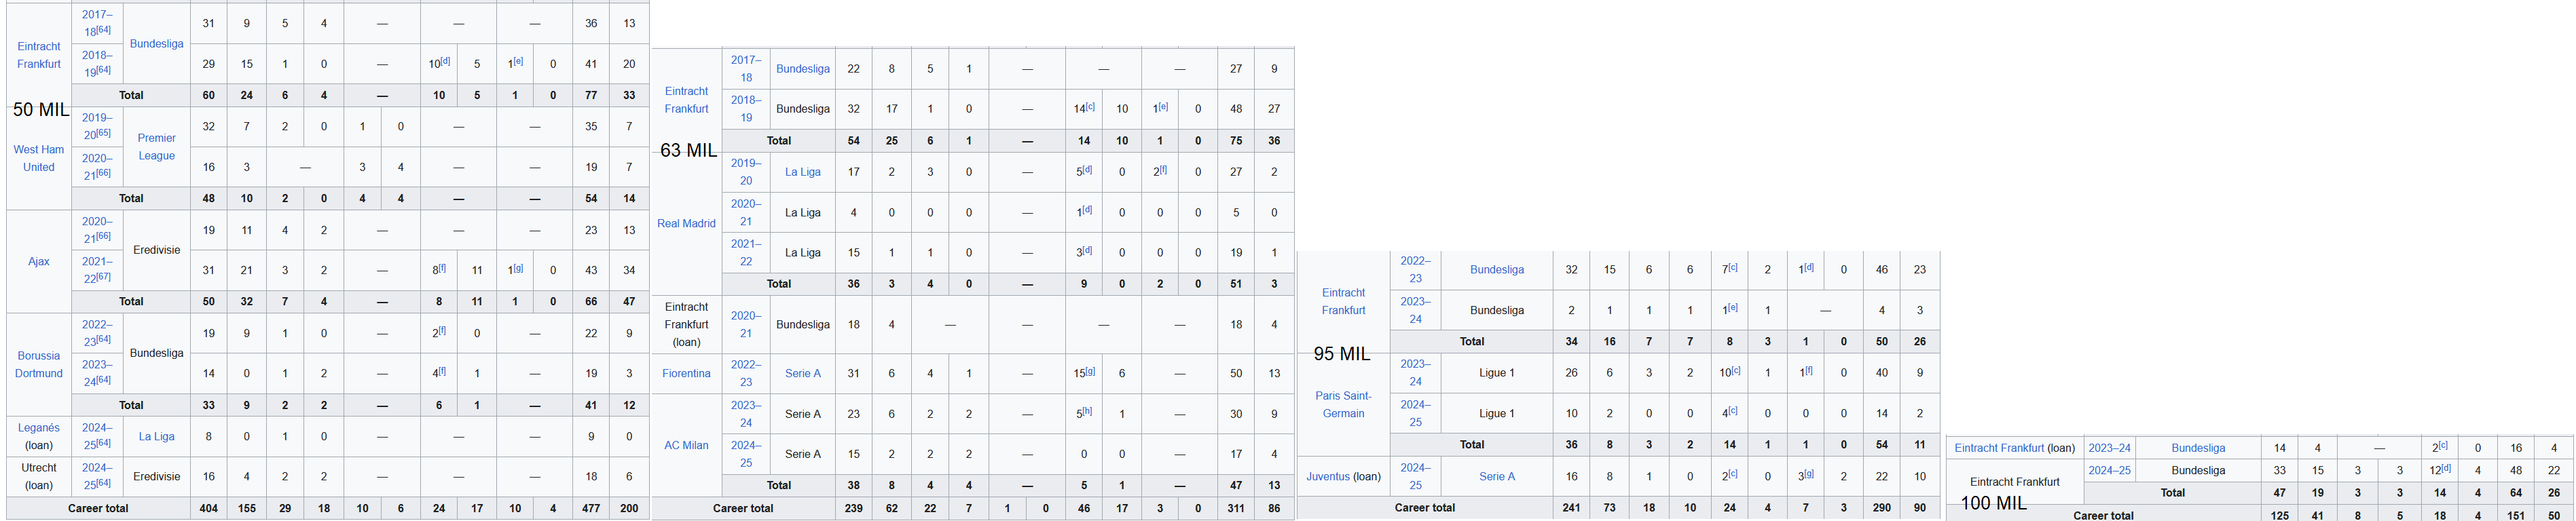Open 2024–25 link beside 33 Bundesliga appearances

pos(2109,470)
